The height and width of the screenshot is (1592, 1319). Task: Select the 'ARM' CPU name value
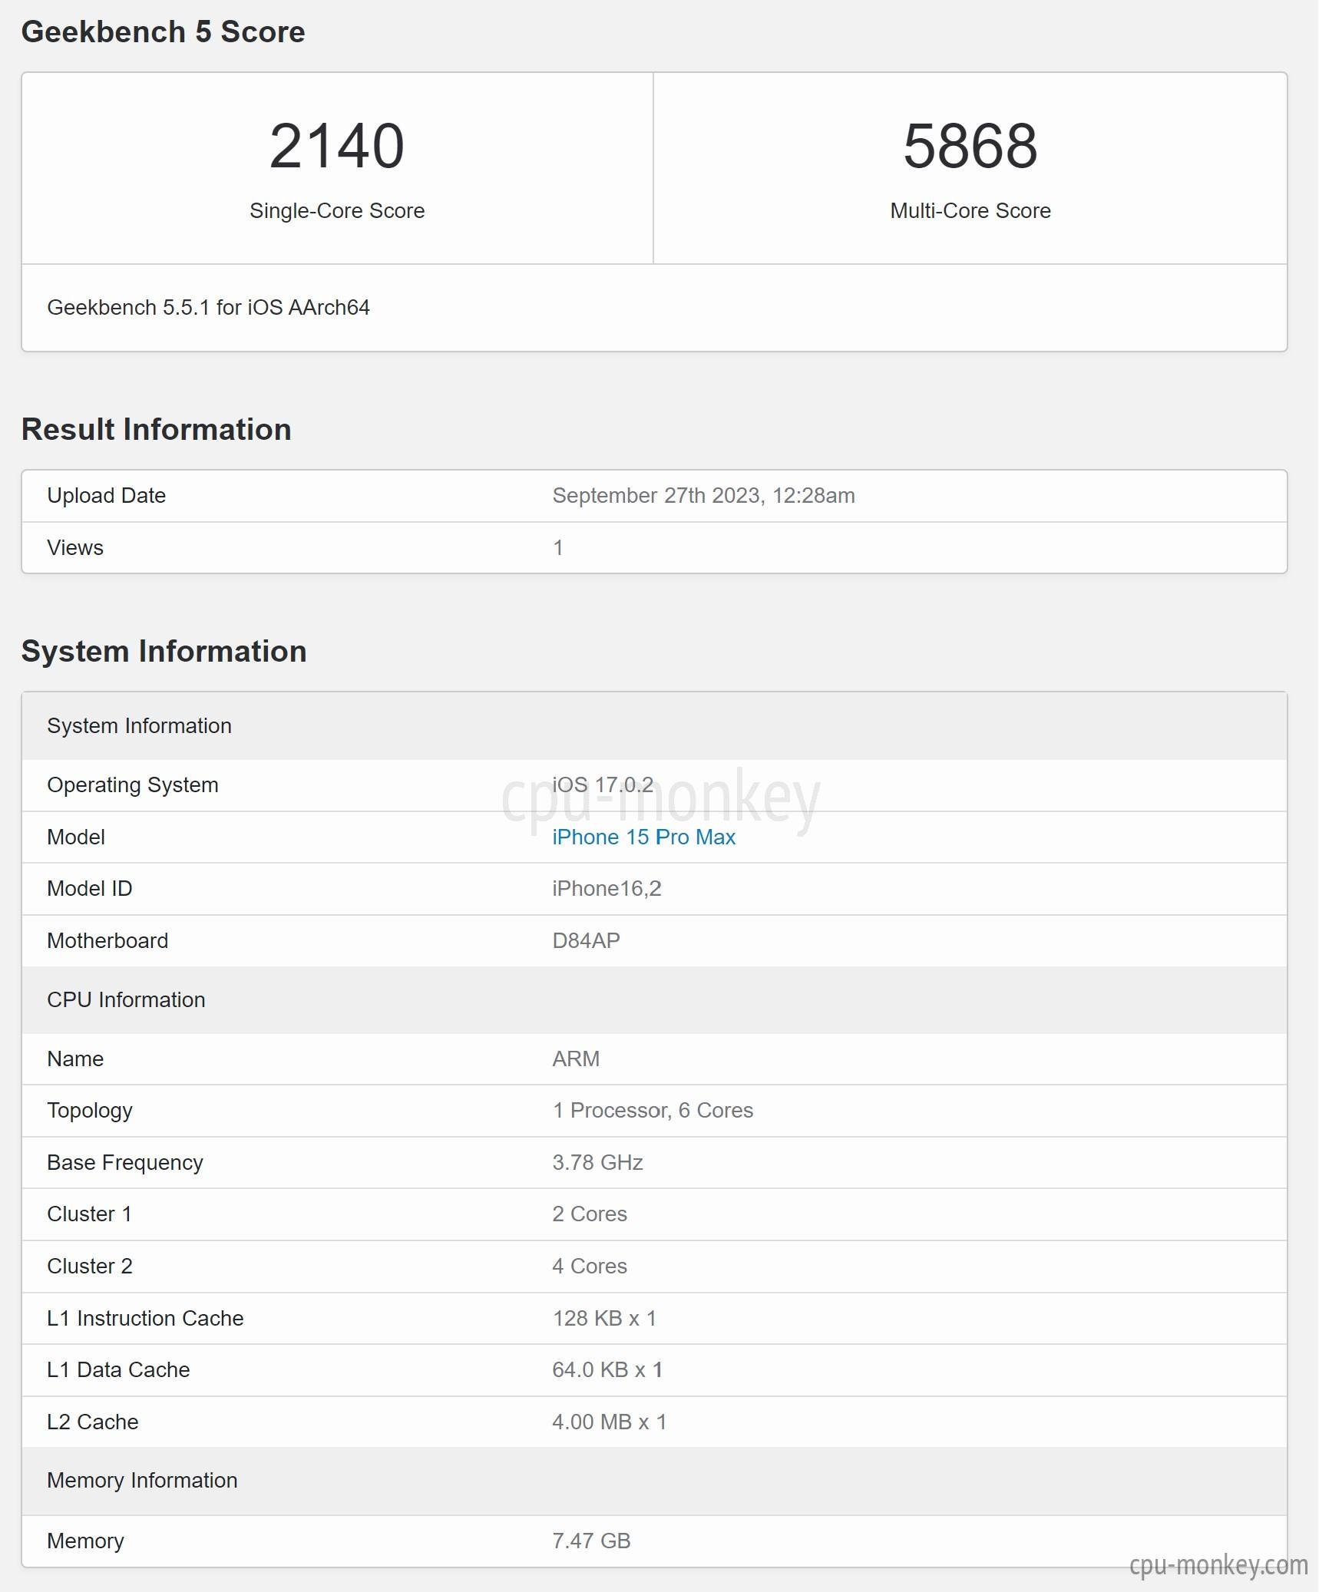[576, 1059]
